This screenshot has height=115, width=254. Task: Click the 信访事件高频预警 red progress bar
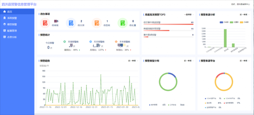(168, 24)
